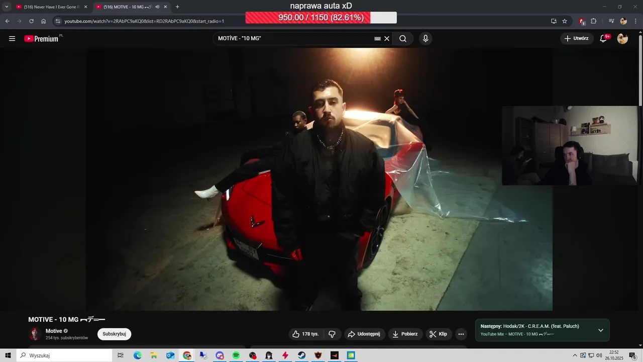Open Task View on taskbar

pos(121,355)
